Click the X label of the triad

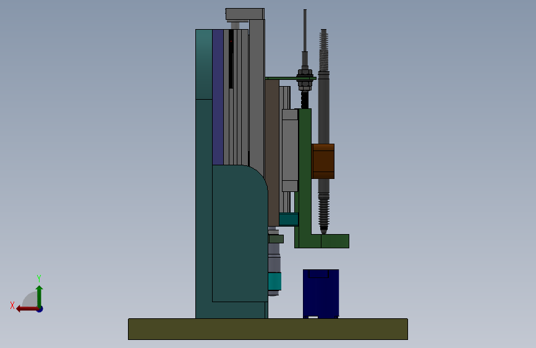[12, 305]
